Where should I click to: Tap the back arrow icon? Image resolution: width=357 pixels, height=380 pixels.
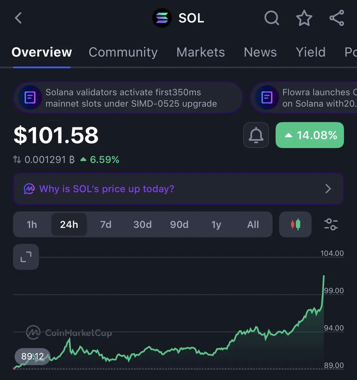(18, 18)
